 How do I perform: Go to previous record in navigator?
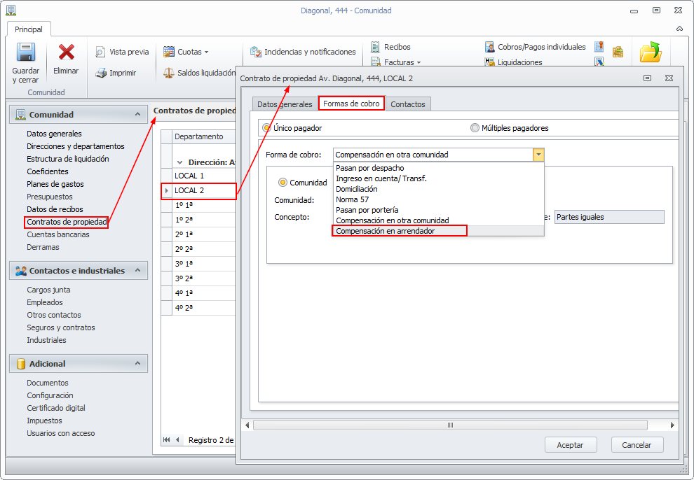click(177, 440)
